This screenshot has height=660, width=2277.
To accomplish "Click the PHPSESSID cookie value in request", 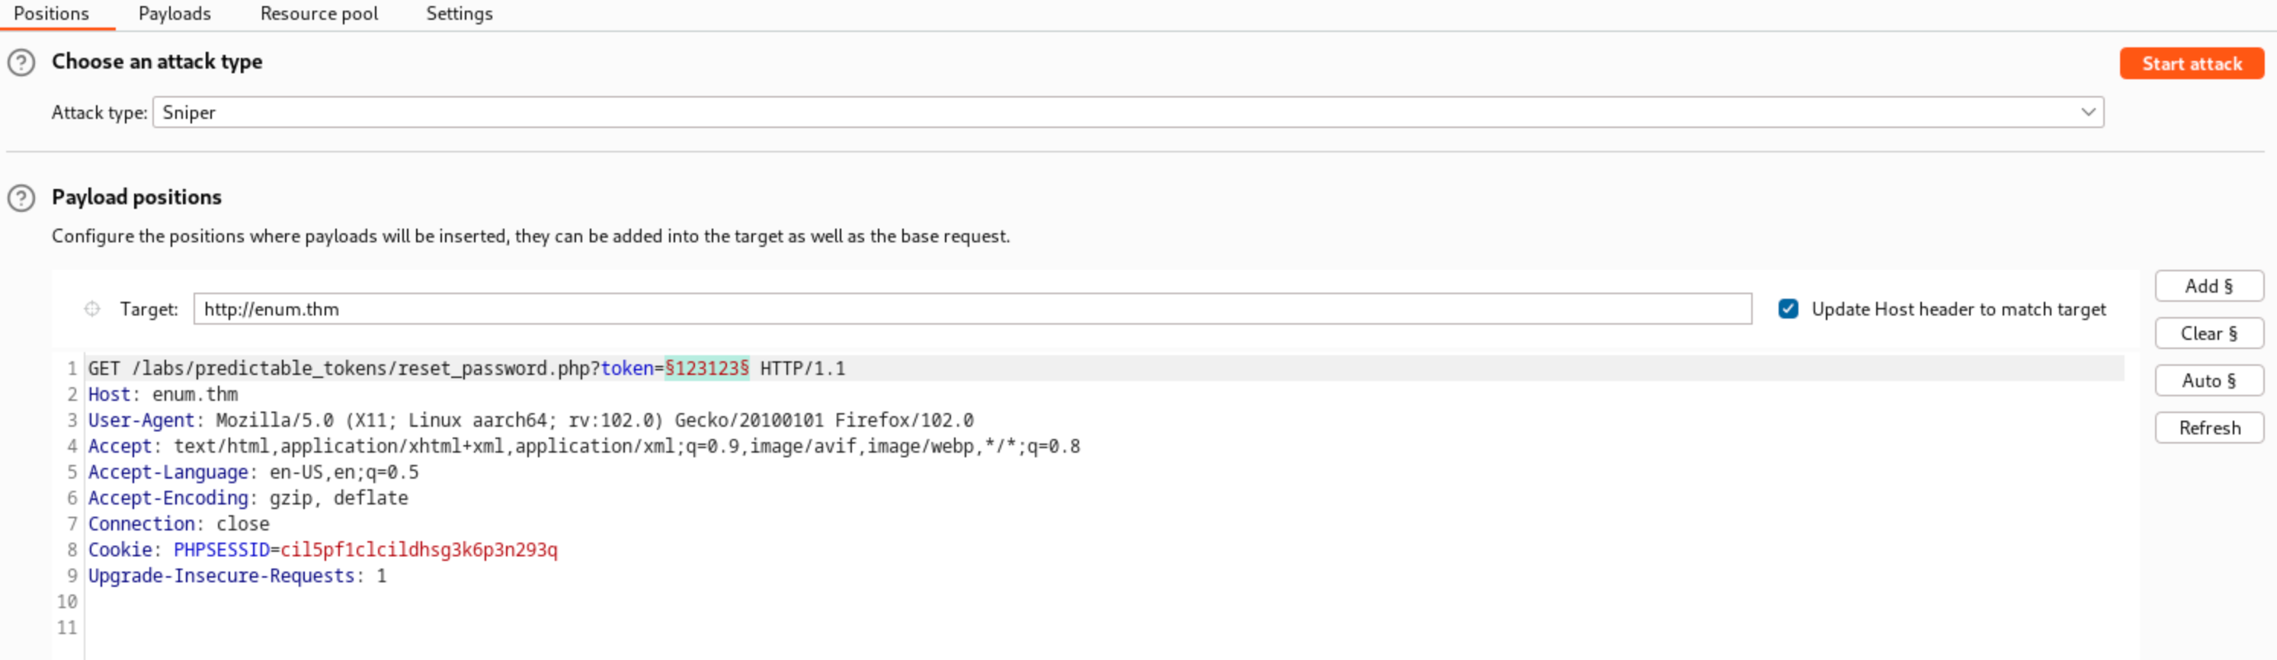I will click(418, 550).
